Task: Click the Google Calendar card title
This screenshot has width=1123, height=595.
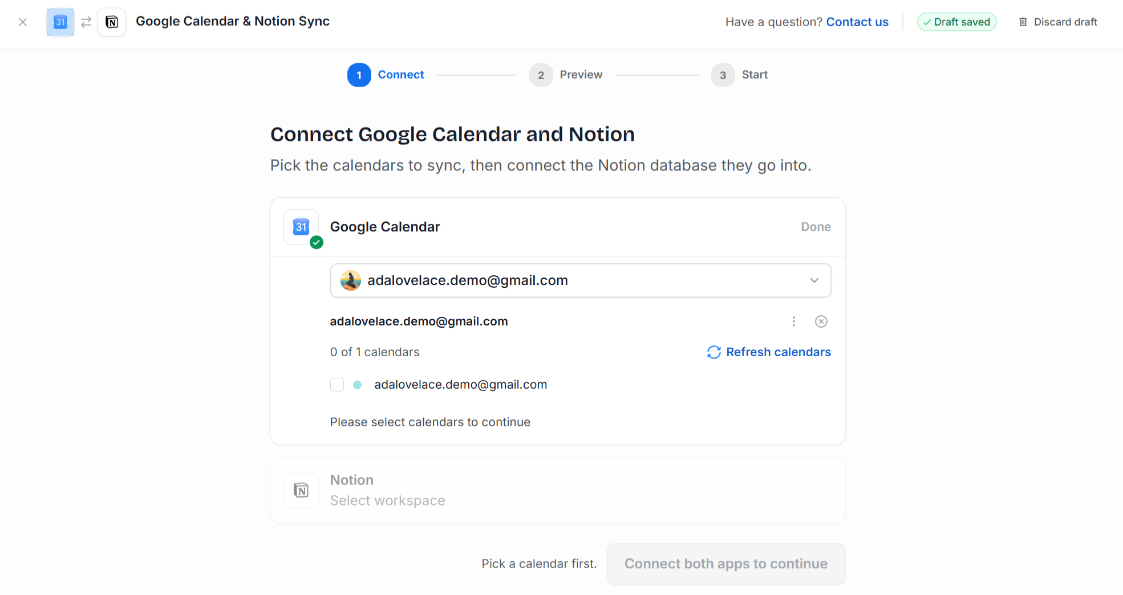Action: [385, 227]
